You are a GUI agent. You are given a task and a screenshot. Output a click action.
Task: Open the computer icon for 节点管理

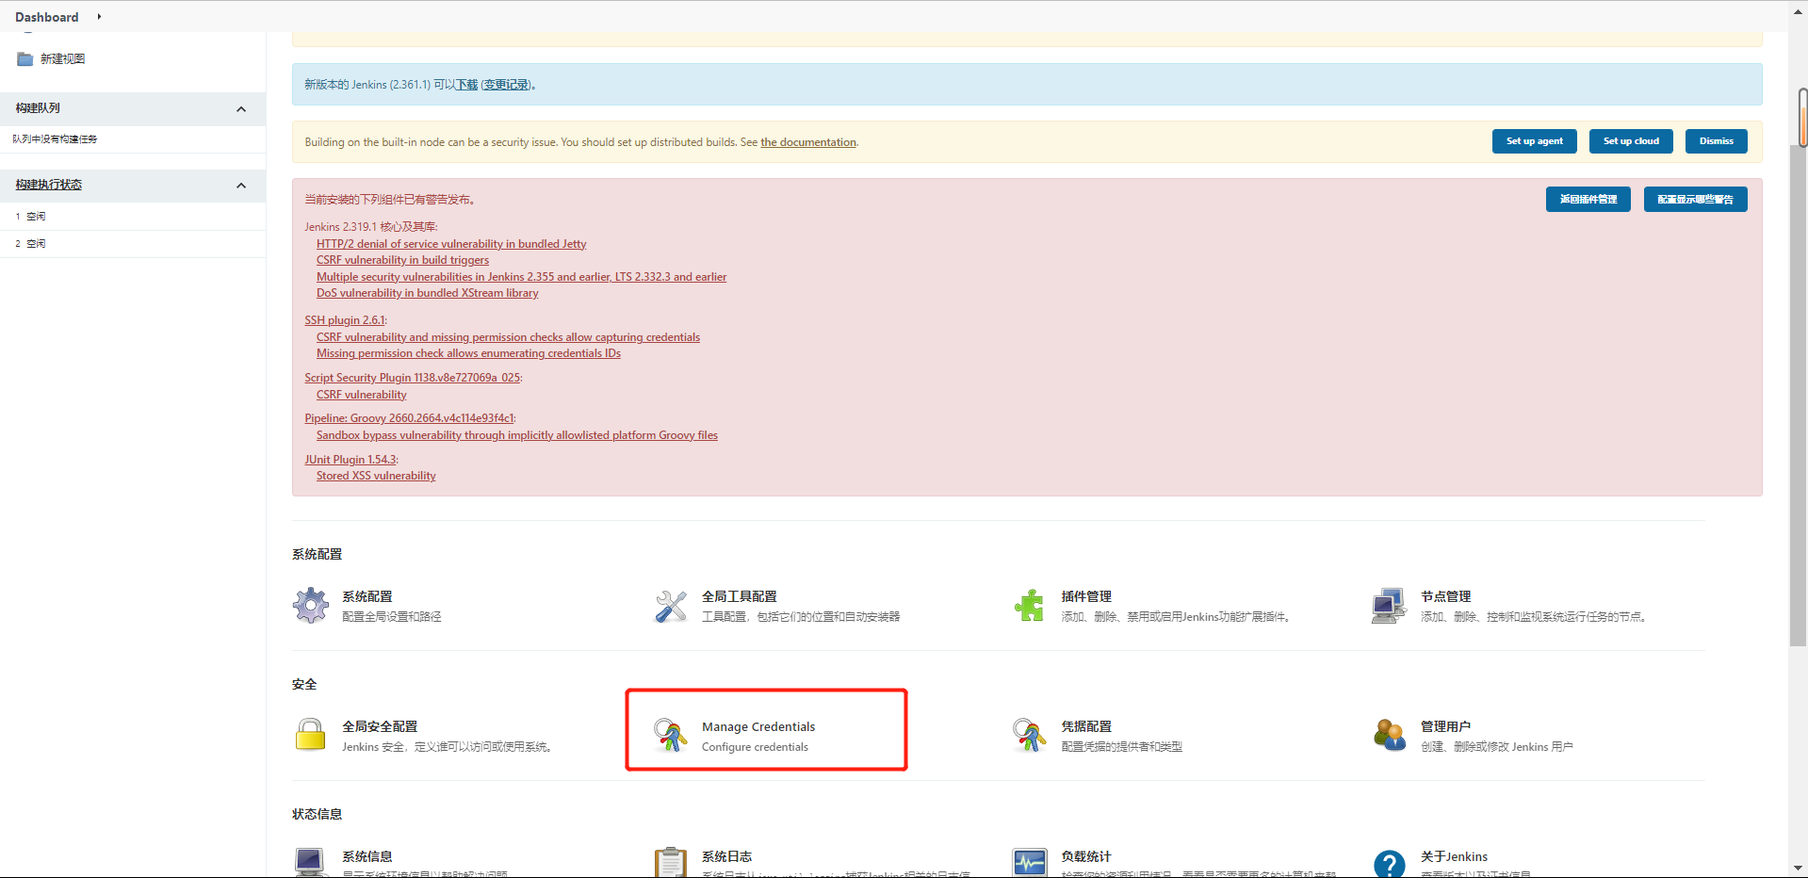coord(1389,606)
